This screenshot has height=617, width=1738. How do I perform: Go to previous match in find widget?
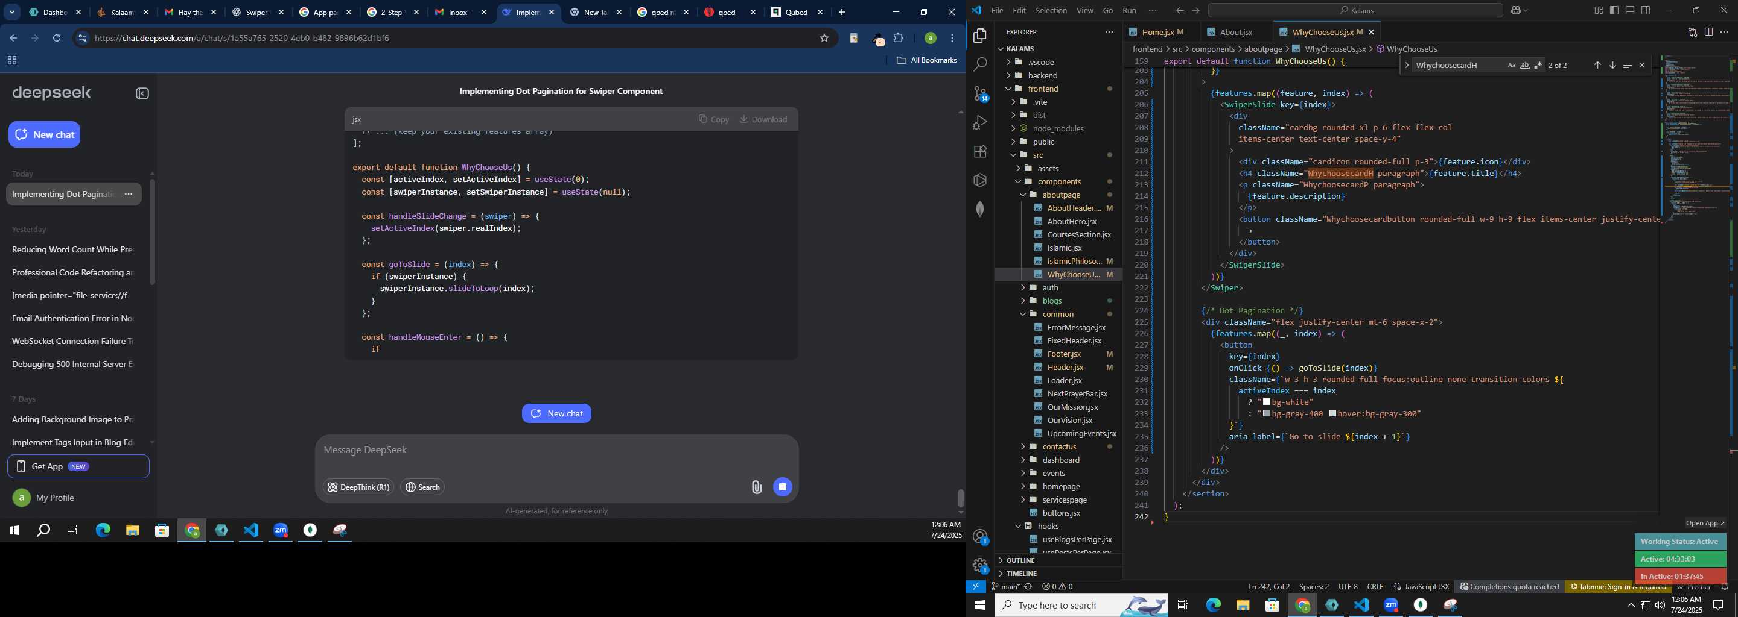point(1597,65)
